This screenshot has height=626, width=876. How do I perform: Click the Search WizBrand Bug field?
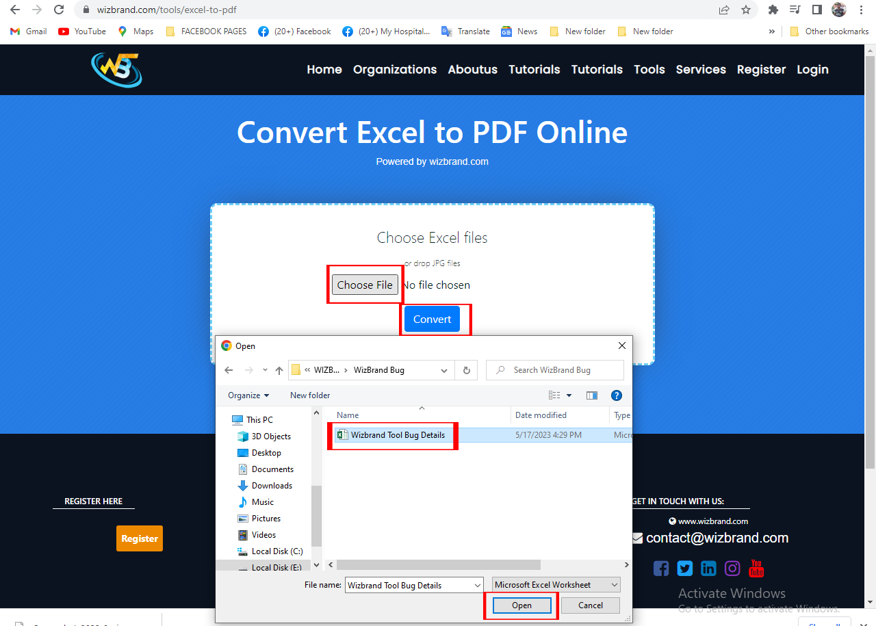coord(555,370)
